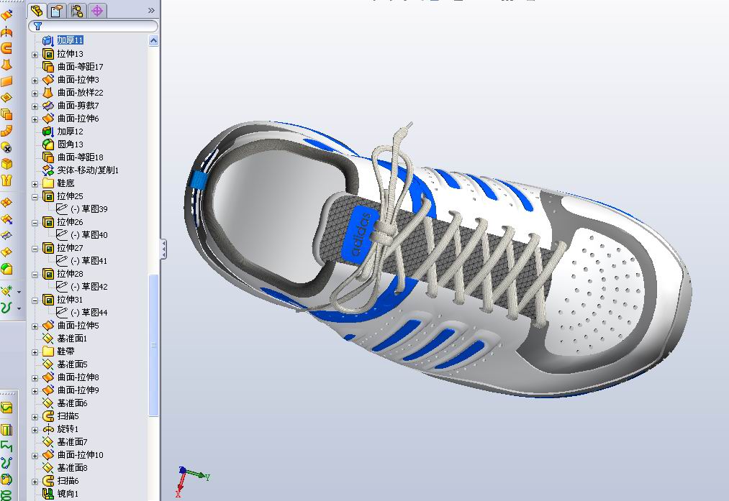Screen dimensions: 729x501
Task: Expand the 拉伸13 feature node
Action: click(x=35, y=55)
